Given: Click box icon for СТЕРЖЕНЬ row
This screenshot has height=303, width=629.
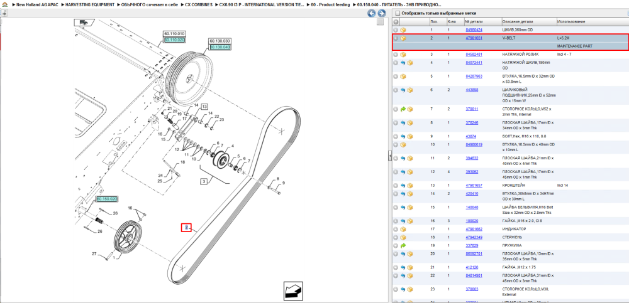Looking at the screenshot, I should pyautogui.click(x=403, y=237).
